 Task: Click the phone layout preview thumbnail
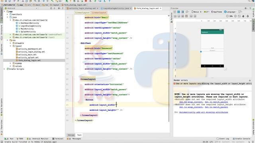(212, 48)
